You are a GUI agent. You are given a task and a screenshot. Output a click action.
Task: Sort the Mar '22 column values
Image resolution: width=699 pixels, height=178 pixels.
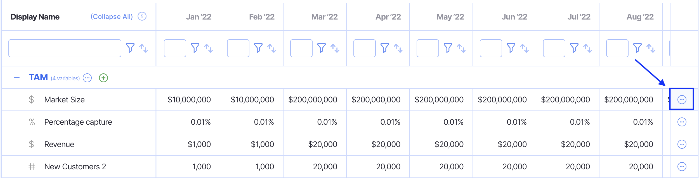coord(335,48)
